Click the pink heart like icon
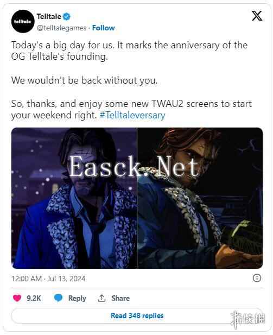Viewport: 273px width, 335px height. click(x=17, y=298)
